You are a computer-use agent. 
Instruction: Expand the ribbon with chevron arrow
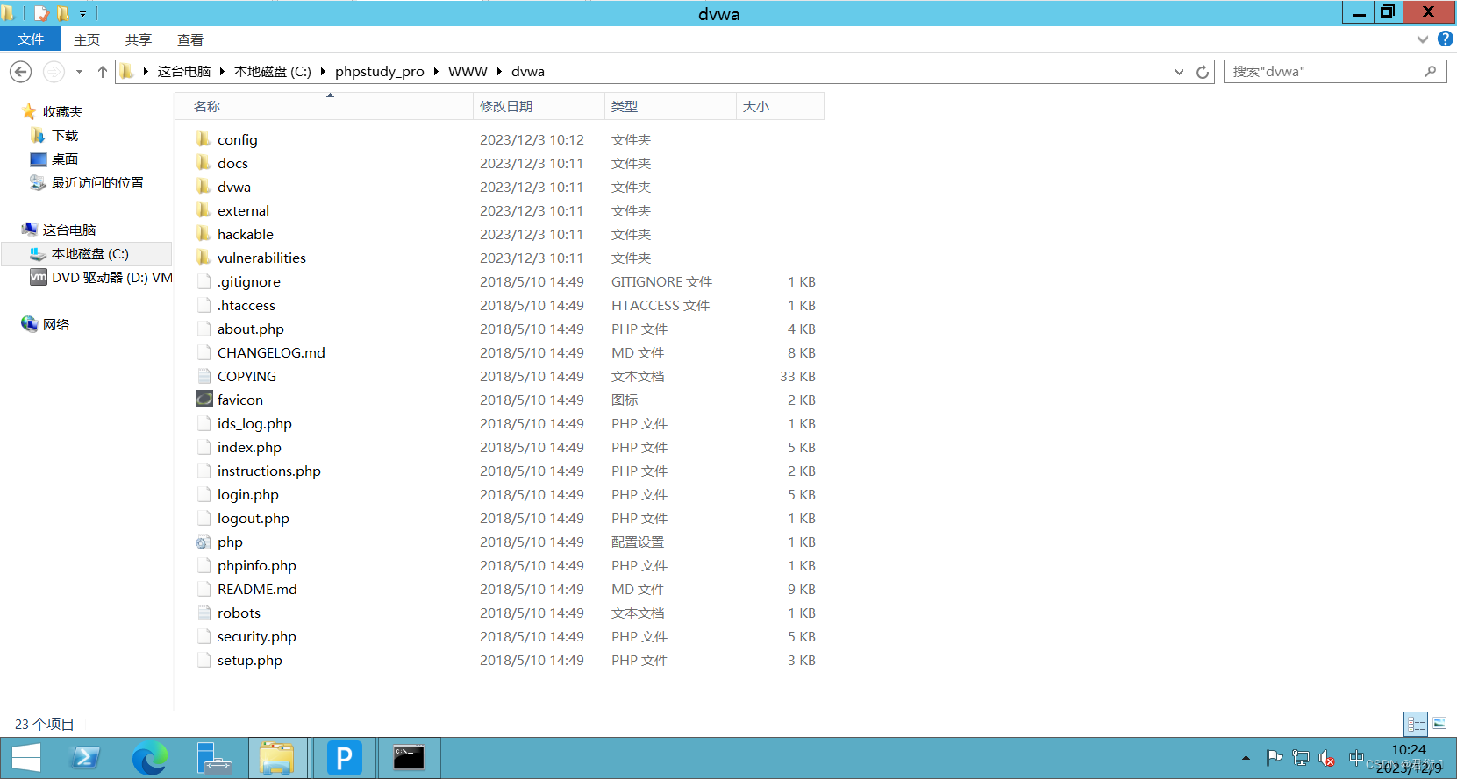coord(1423,39)
